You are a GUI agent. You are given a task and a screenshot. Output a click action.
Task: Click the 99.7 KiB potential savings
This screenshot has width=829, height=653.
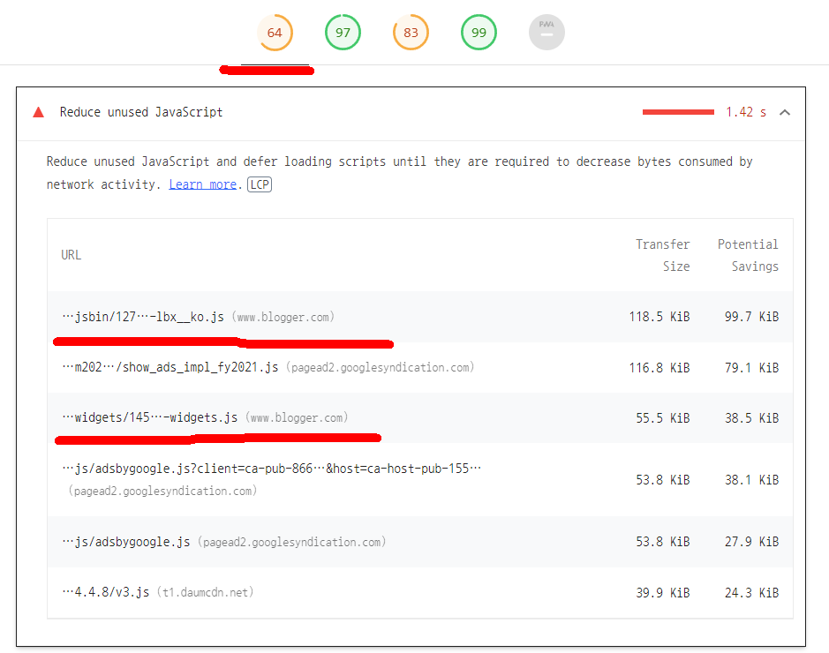[751, 317]
